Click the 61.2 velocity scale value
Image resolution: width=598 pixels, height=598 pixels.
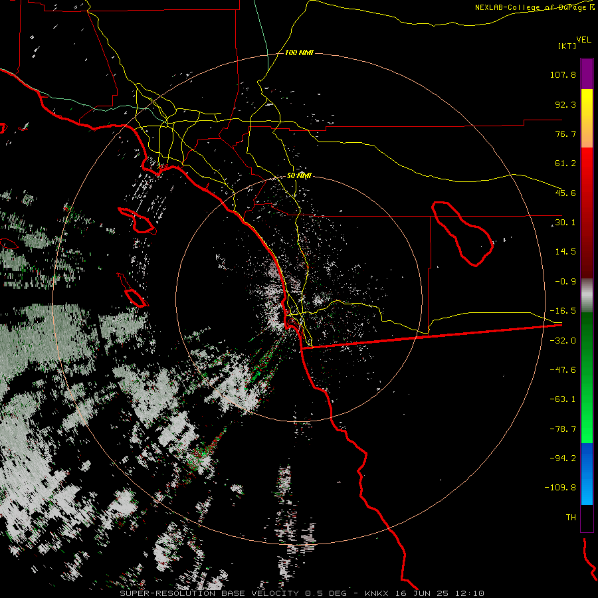tap(565, 163)
